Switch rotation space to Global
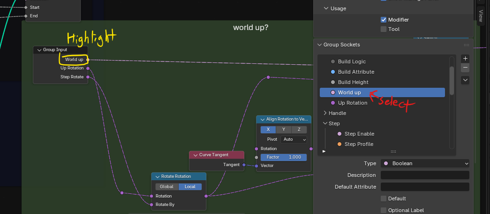 click(x=167, y=187)
